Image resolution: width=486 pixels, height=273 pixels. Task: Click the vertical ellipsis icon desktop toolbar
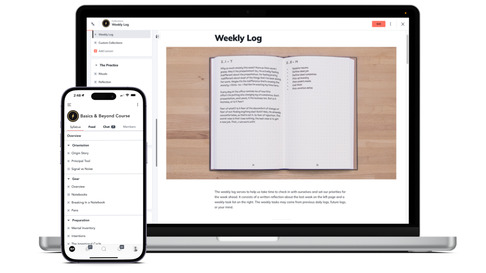(x=391, y=24)
